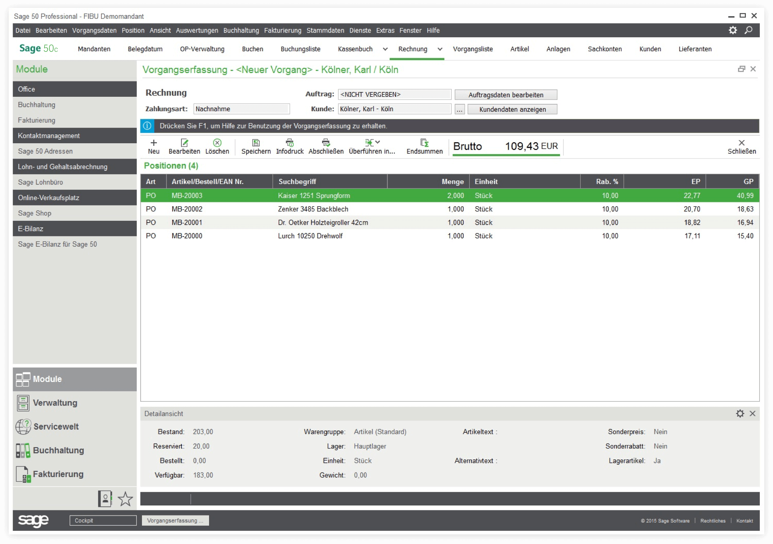
Task: Select Sage 50 Adressen in Module list
Action: 74,151
